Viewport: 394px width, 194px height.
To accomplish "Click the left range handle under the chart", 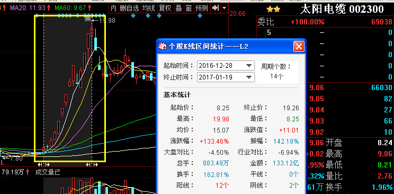I will (43, 164).
